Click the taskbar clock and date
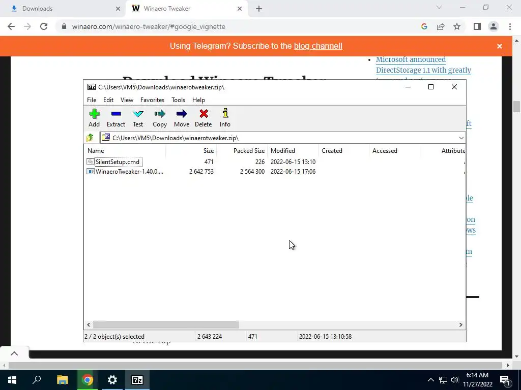This screenshot has height=390, width=521. tap(477, 380)
